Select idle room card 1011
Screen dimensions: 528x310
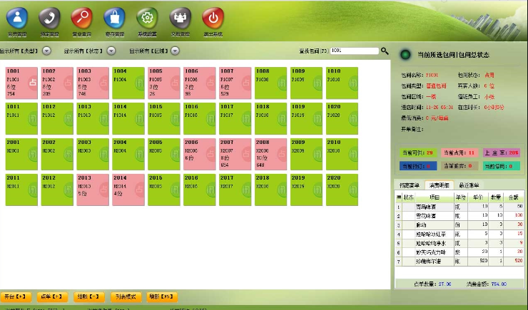21,118
